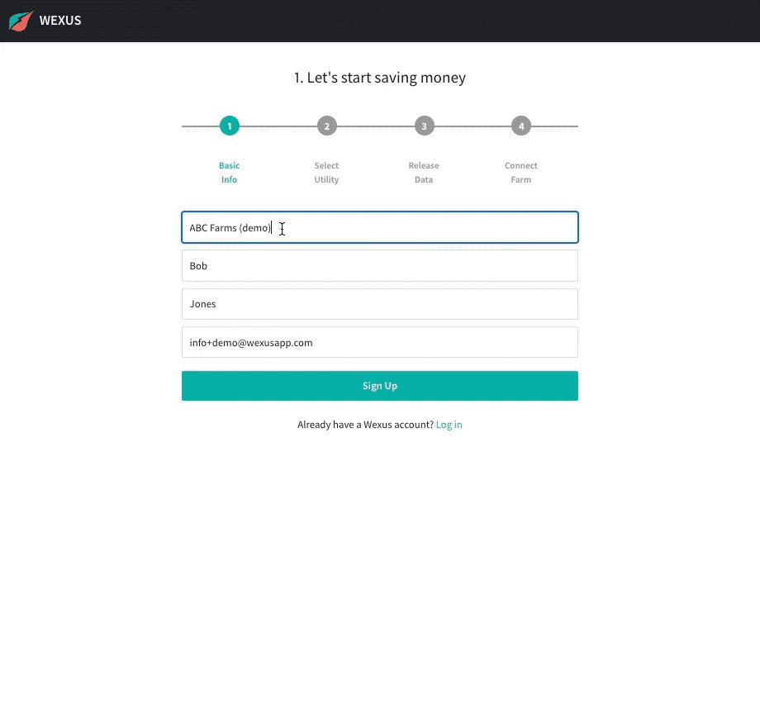Click the last name field containing Jones
This screenshot has height=704, width=760.
pyautogui.click(x=379, y=304)
